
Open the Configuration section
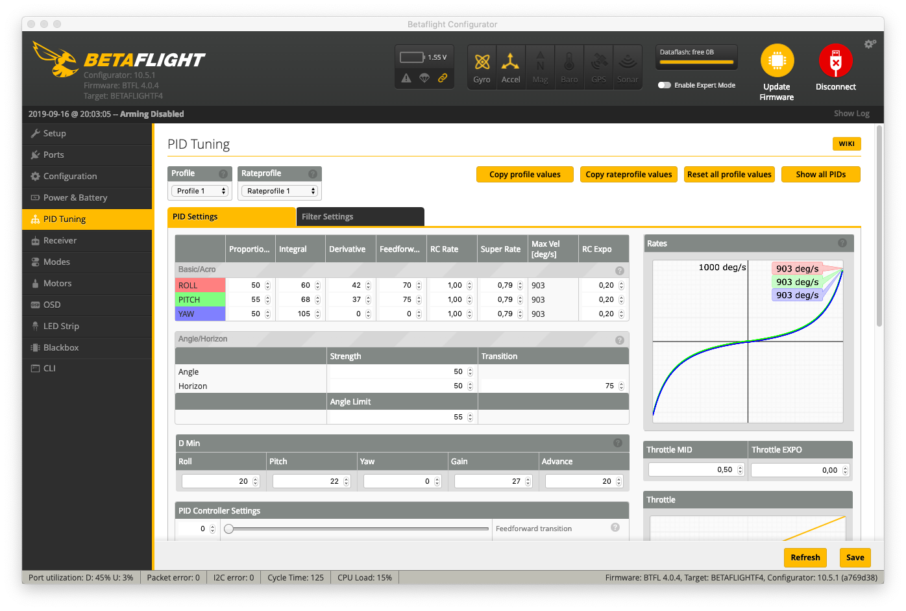point(88,176)
